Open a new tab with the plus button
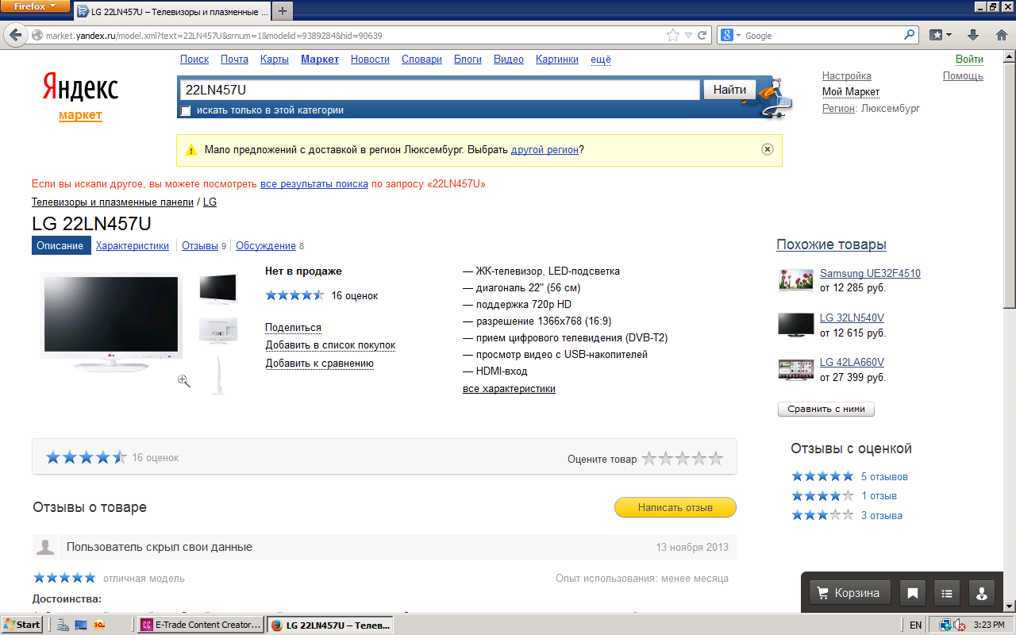This screenshot has width=1016, height=635. click(x=282, y=12)
